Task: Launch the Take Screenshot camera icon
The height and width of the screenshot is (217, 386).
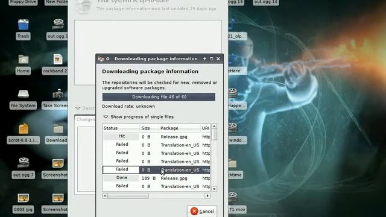Action: pyautogui.click(x=58, y=94)
